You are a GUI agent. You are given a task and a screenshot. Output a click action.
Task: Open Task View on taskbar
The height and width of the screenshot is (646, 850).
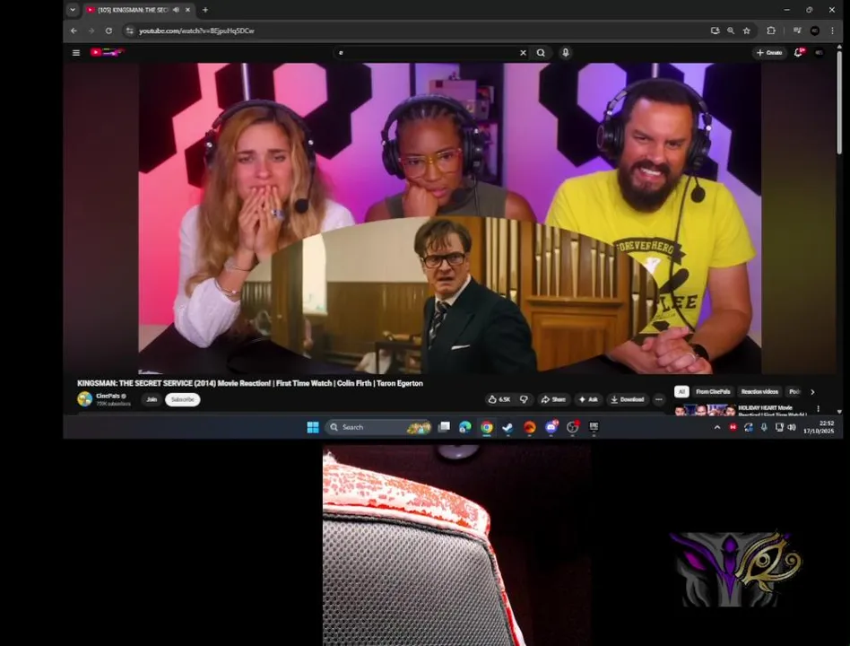click(444, 427)
